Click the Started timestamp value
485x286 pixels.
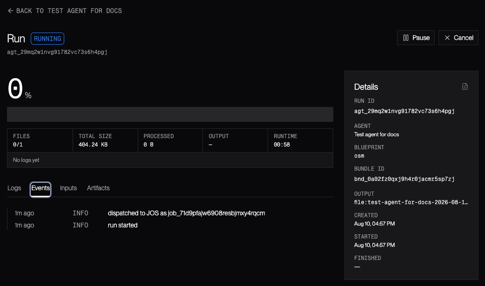374,245
